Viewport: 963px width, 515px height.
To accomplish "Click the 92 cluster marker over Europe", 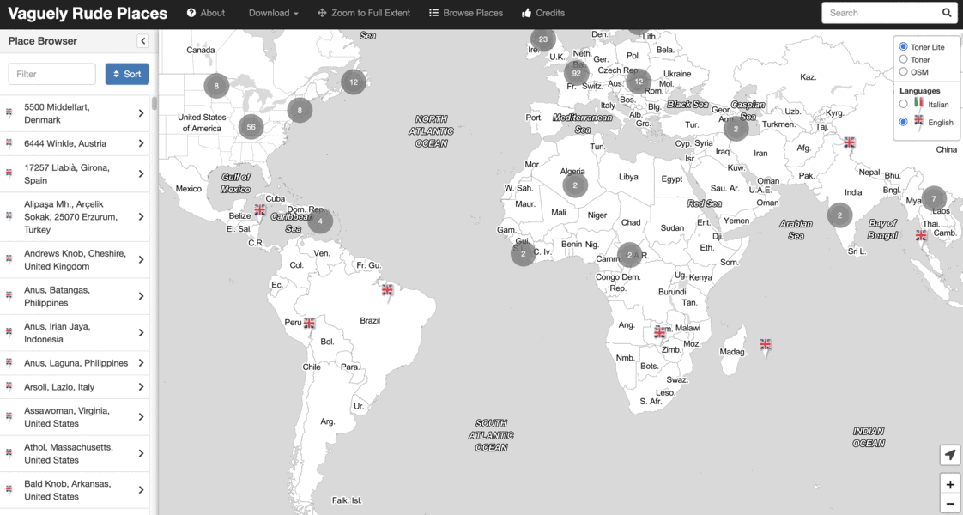I will coord(576,74).
